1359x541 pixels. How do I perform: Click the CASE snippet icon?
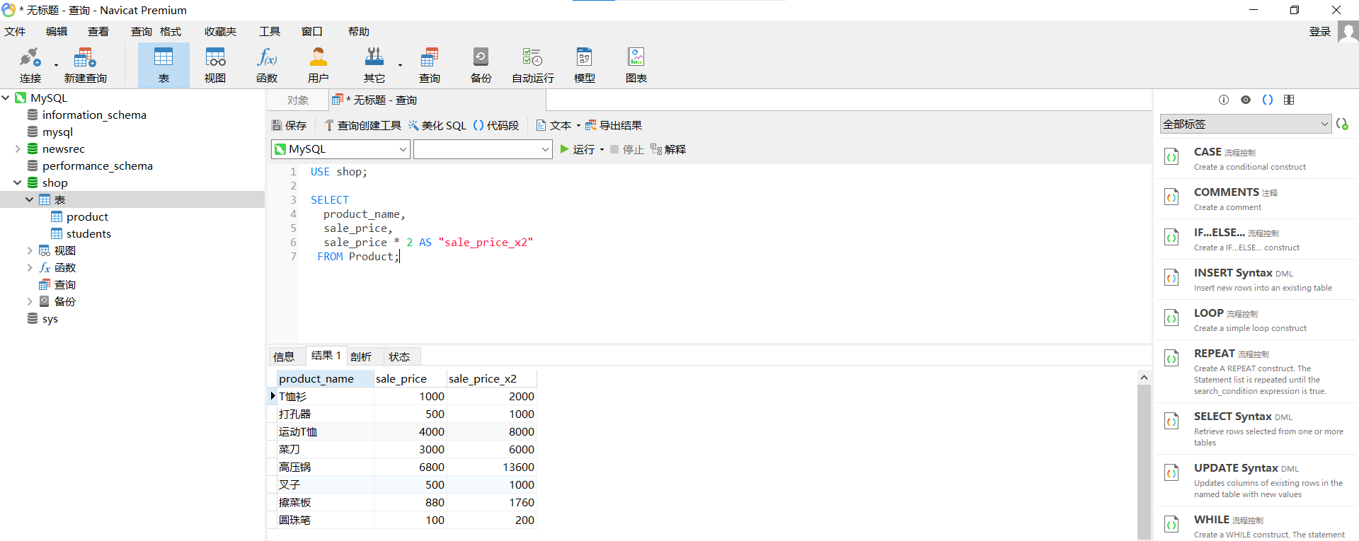point(1171,157)
